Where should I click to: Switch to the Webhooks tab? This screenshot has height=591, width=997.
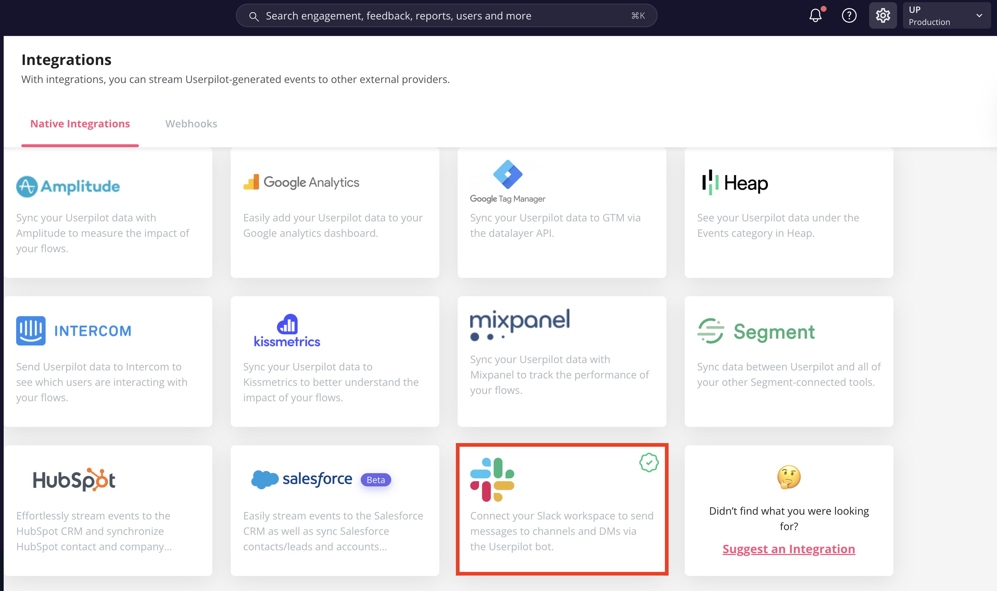pyautogui.click(x=191, y=124)
